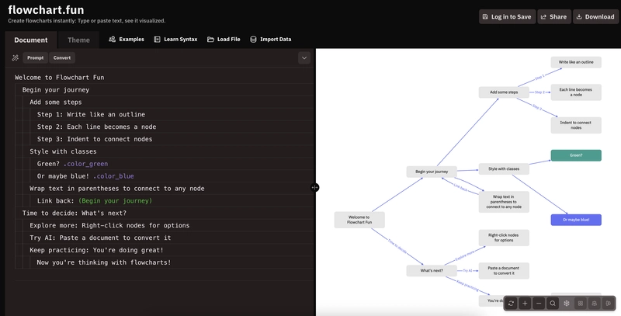Screen dimensions: 621x316
Task: Click the Download button
Action: coord(595,16)
